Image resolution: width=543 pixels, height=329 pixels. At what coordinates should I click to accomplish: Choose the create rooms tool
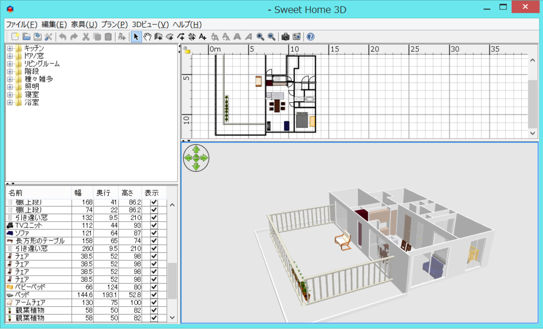(x=169, y=37)
